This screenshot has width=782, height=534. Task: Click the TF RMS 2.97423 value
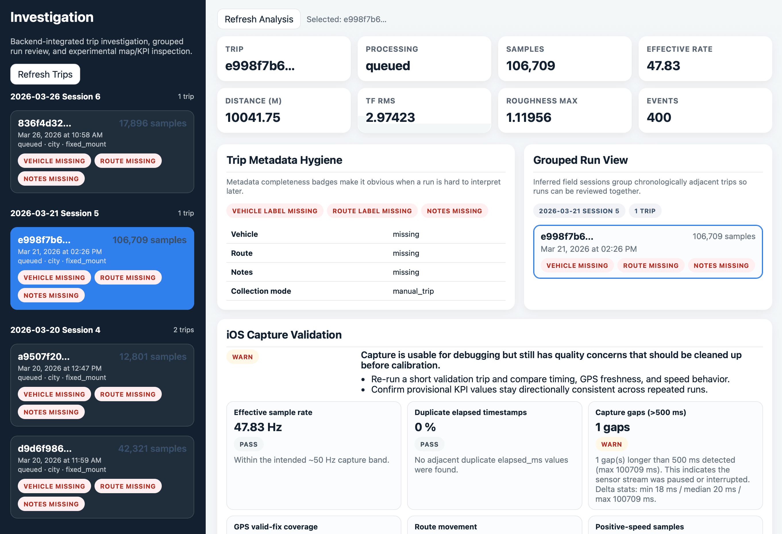pos(390,118)
